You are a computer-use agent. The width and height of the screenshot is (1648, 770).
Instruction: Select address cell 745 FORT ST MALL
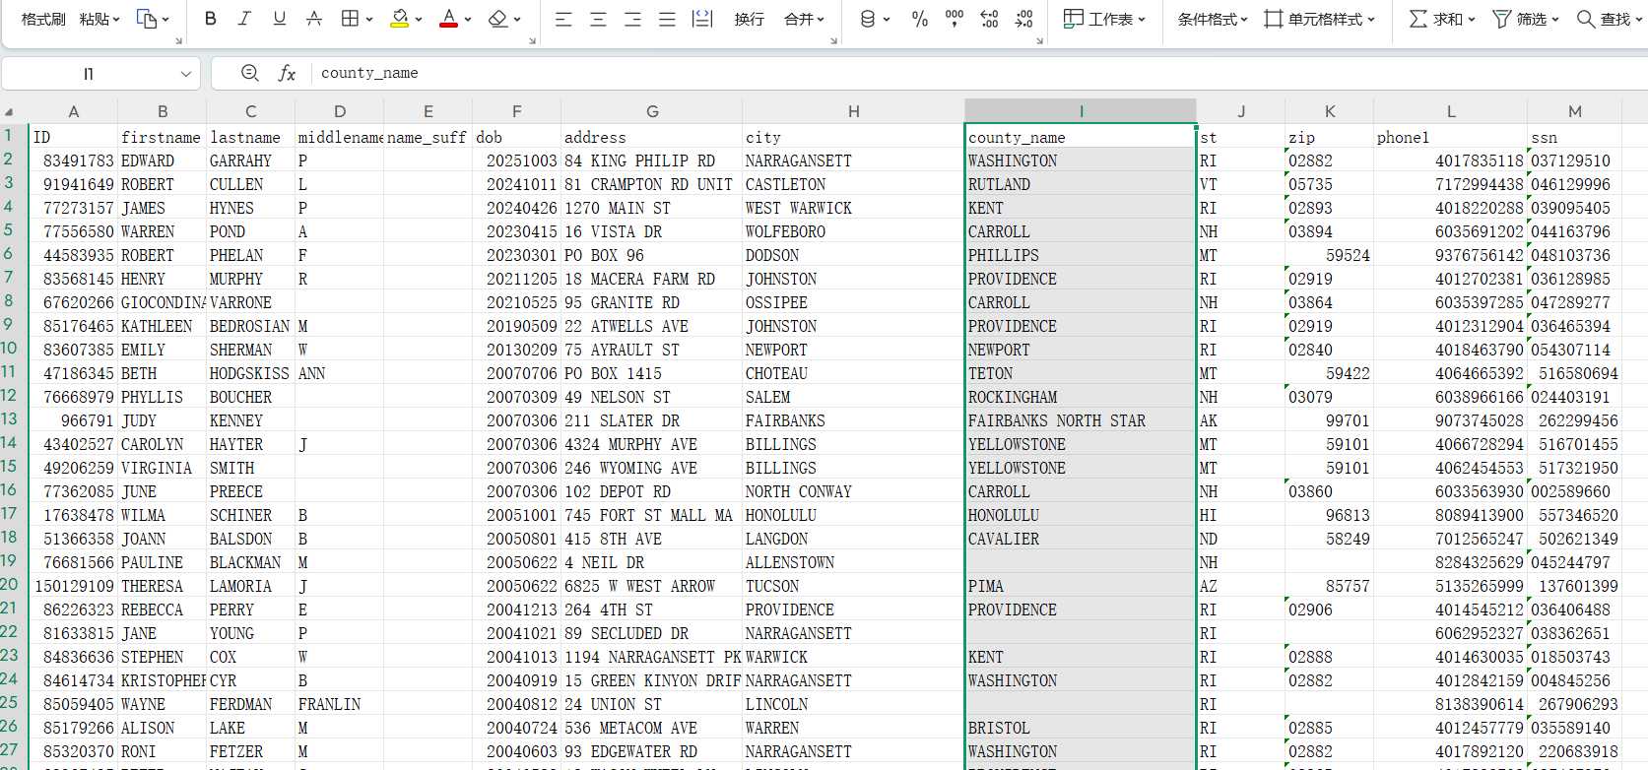tap(652, 515)
